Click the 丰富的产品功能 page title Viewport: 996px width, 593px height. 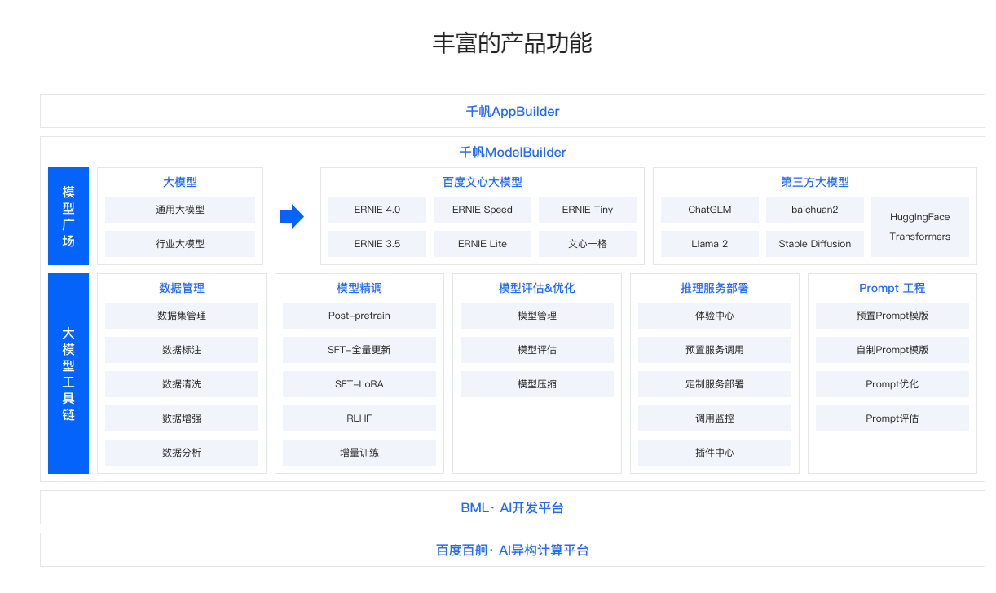(513, 42)
